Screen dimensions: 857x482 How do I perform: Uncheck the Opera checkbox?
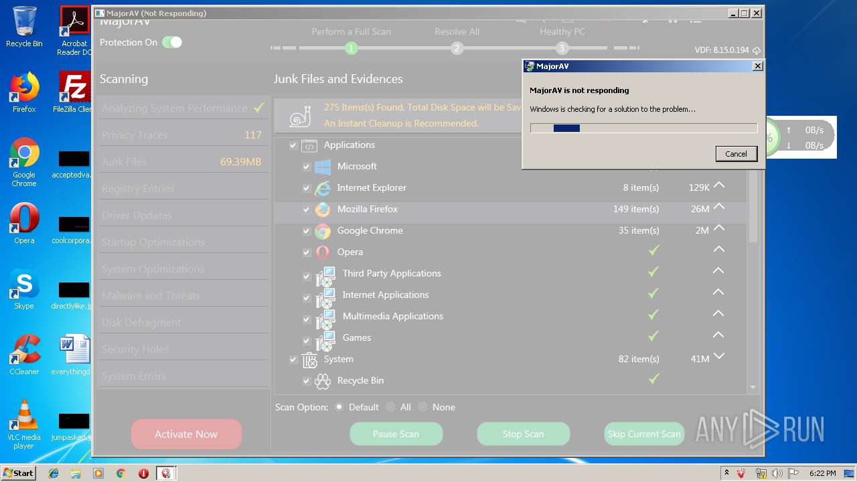pos(307,252)
